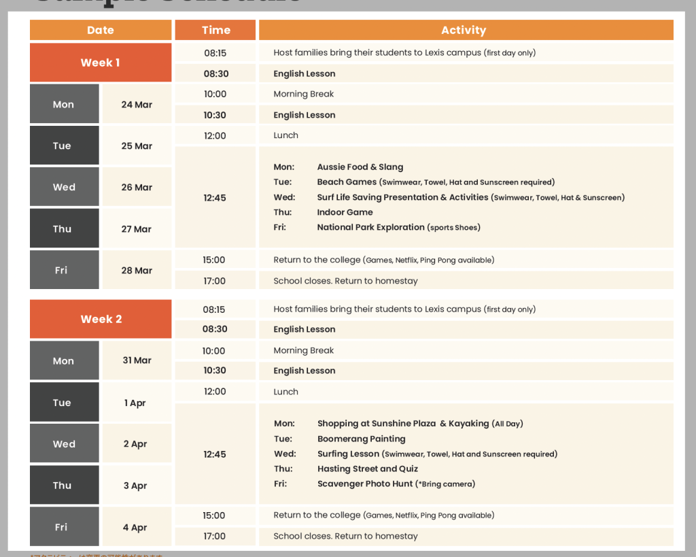Click the "Thu" cell beside 27 Mar

tap(65, 229)
